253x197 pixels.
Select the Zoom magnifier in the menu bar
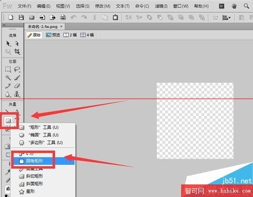246,6
